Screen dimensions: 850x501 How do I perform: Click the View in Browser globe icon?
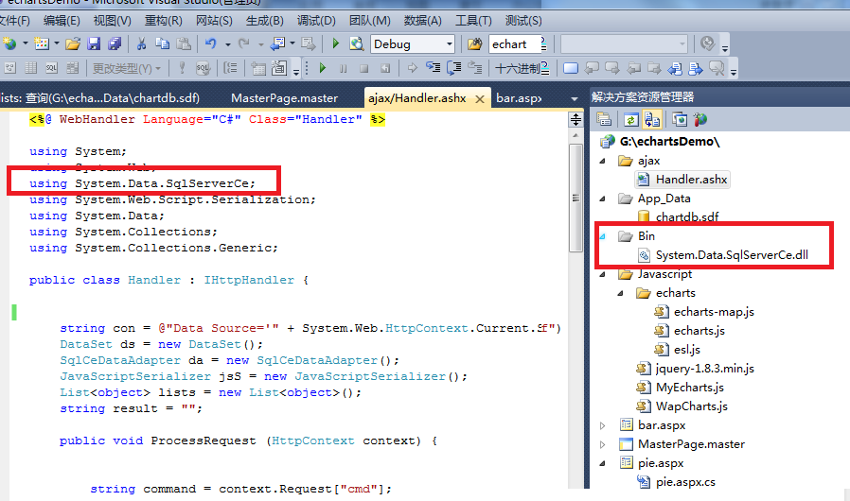(x=356, y=43)
